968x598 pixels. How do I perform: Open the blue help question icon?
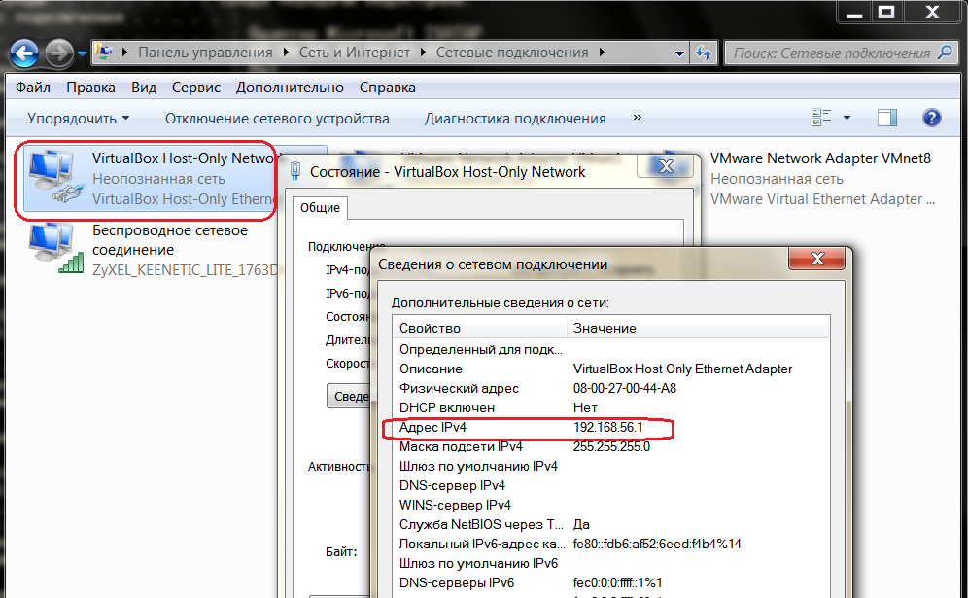coord(932,118)
